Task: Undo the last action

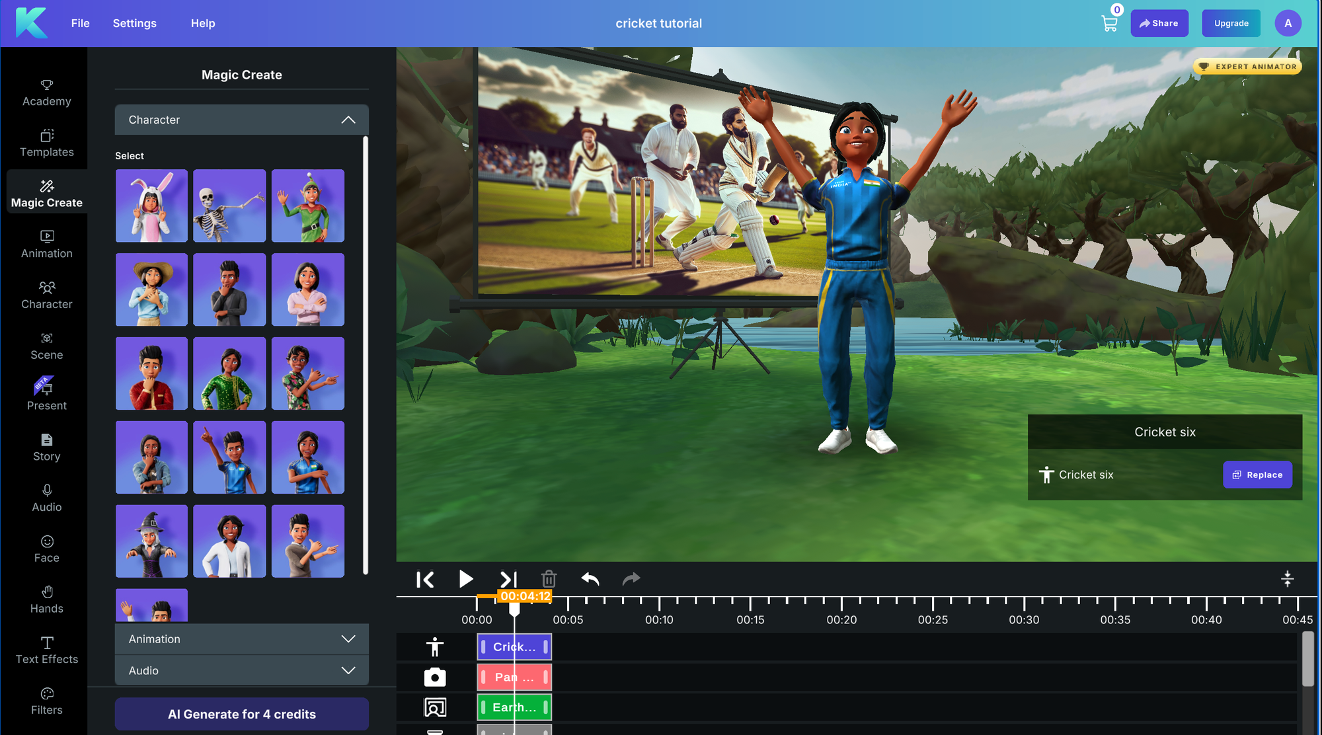Action: [590, 578]
